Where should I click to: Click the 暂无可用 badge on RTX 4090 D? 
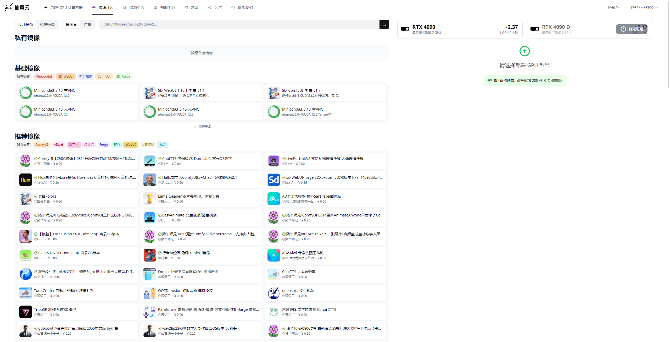coord(632,29)
